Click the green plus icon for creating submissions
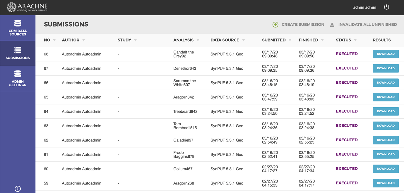This screenshot has width=404, height=193. click(x=275, y=25)
